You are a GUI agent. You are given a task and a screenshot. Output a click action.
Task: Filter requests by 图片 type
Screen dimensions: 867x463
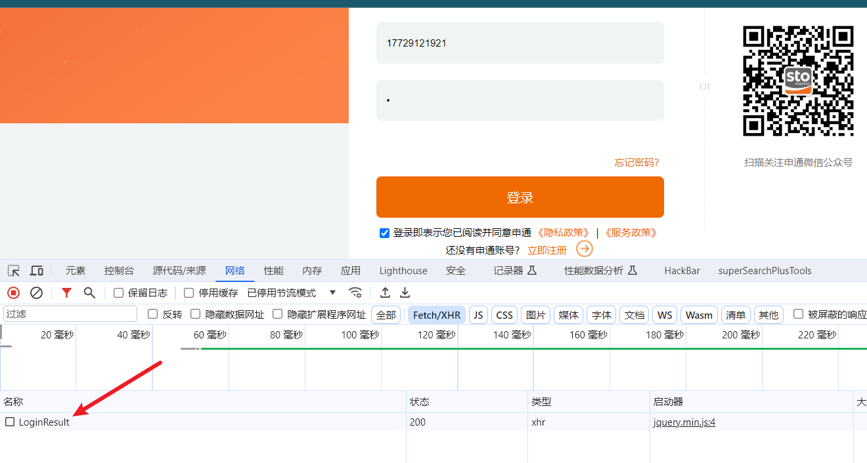pos(536,315)
